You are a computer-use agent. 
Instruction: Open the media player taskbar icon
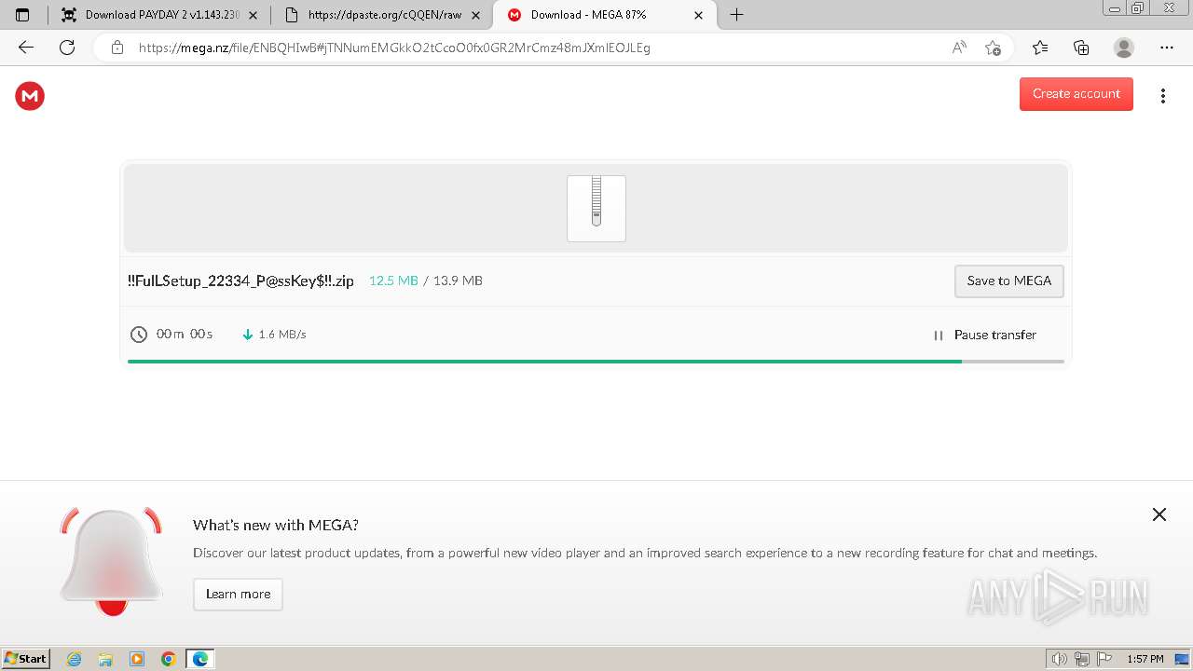(137, 659)
